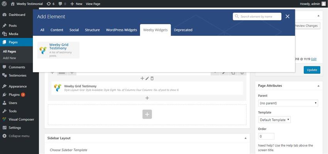Open the comments bubble in the admin bar
The width and height of the screenshot is (328, 154).
[x=63, y=4]
